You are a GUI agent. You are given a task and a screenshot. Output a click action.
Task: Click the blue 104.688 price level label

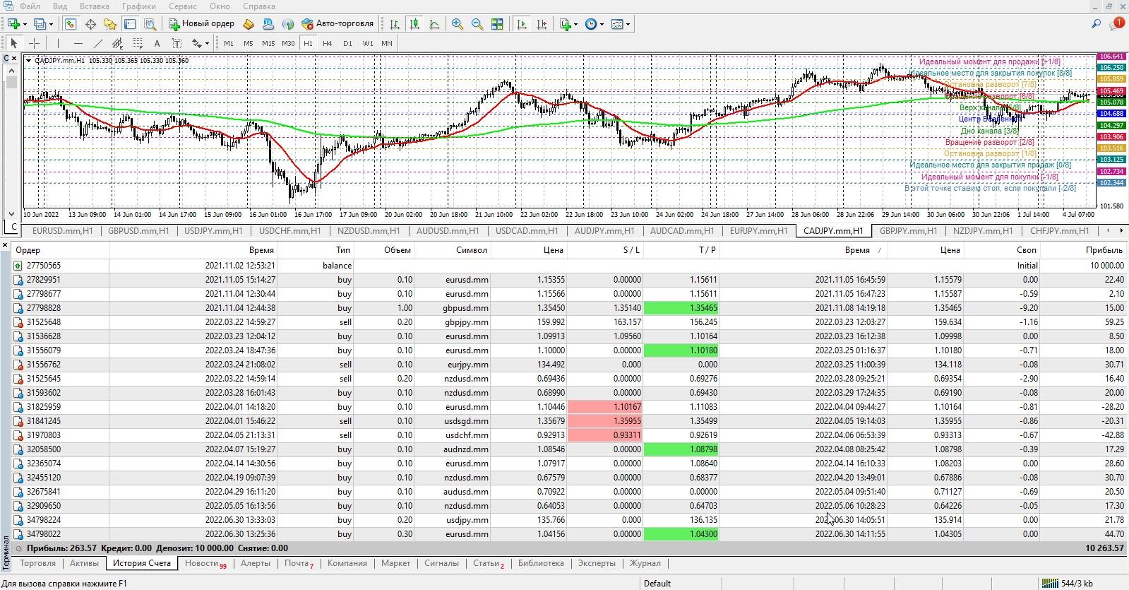[1111, 114]
